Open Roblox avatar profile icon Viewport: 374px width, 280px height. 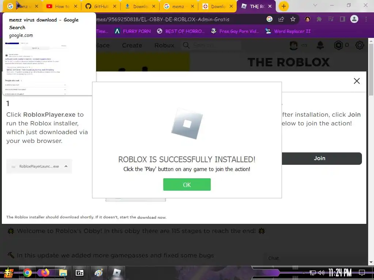click(x=294, y=45)
